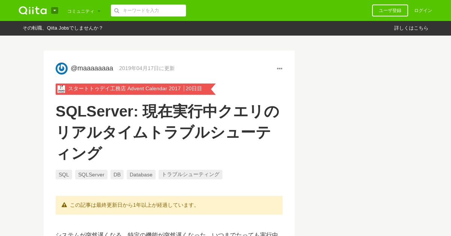Click the ユーザ登録 button

390,10
